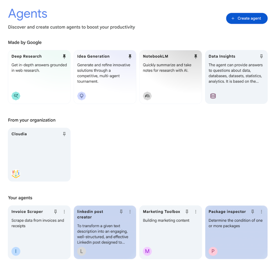The height and width of the screenshot is (269, 277).
Task: Toggle pin on Marketing Toolbox agent
Action: [x=187, y=212]
